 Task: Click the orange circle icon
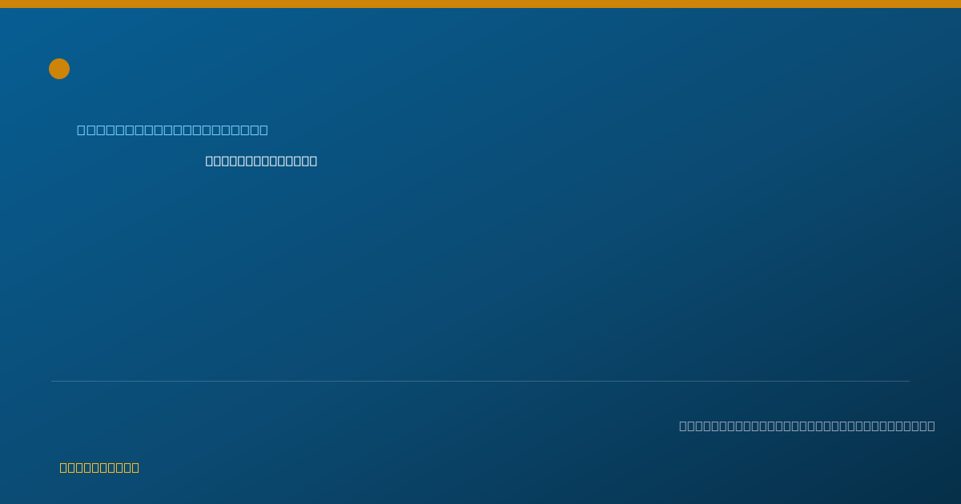coord(59,69)
